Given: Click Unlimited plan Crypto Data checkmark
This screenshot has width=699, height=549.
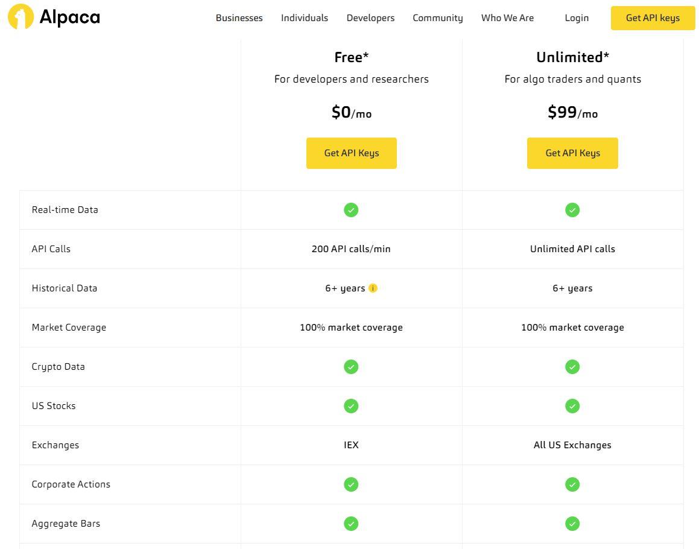Looking at the screenshot, I should click(572, 367).
